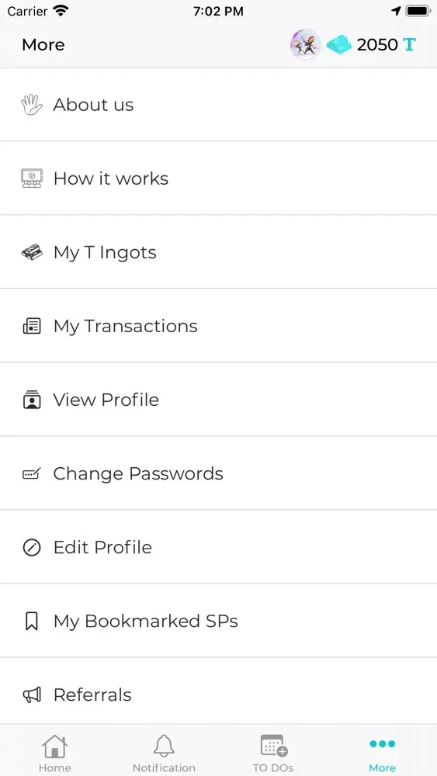Tap the person card icon for View Profile
The height and width of the screenshot is (776, 437).
(32, 400)
